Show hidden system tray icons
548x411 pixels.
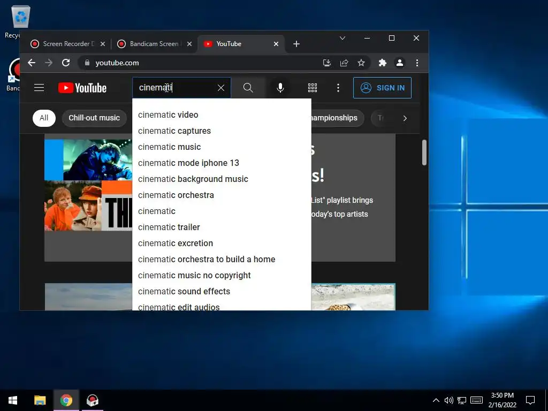click(x=436, y=400)
